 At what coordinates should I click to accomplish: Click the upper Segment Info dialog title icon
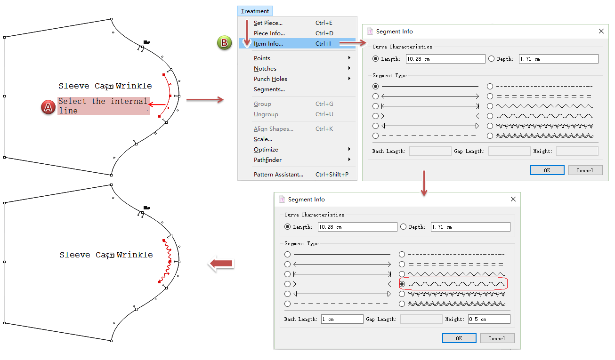[370, 32]
